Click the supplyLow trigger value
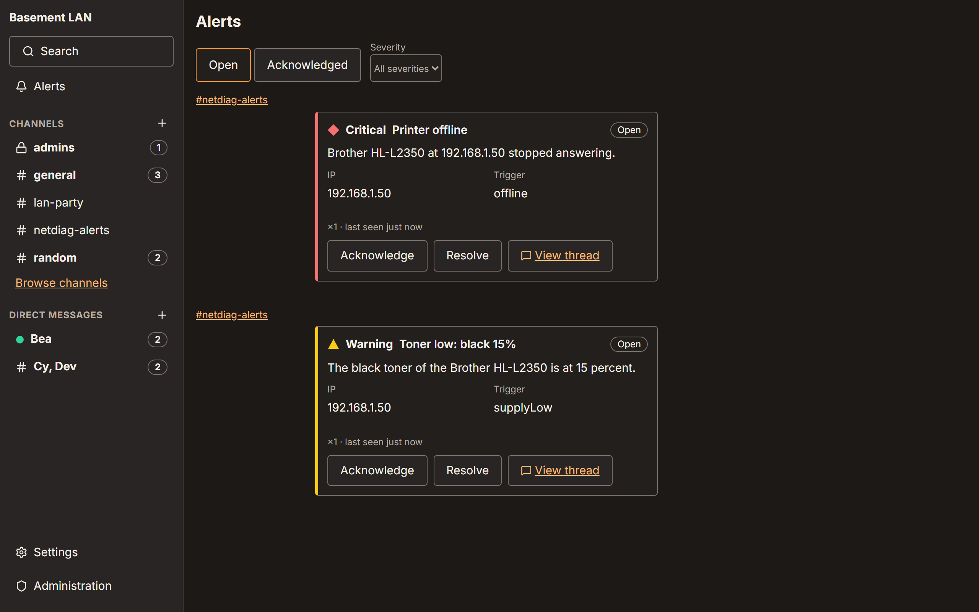979x612 pixels. tap(523, 407)
